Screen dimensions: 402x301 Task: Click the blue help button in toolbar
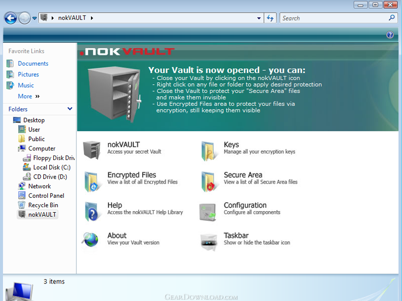390,35
